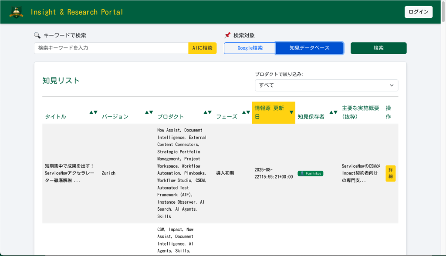This screenshot has width=446, height=256.
Task: Click the sort arrows for バージョン column
Action: coord(149,112)
